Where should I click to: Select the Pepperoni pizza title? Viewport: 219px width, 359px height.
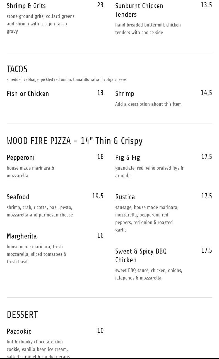(x=21, y=158)
